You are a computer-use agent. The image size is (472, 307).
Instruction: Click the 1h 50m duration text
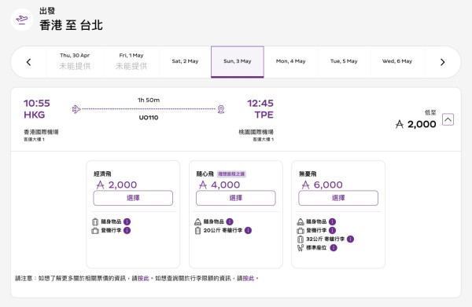[149, 100]
